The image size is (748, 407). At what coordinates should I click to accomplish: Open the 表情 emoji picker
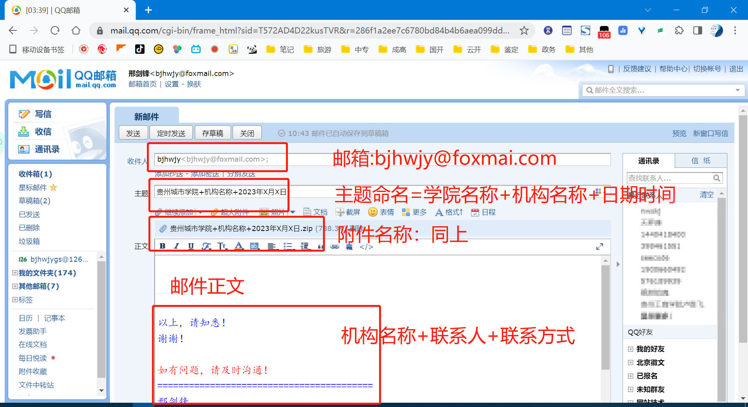pyautogui.click(x=381, y=212)
